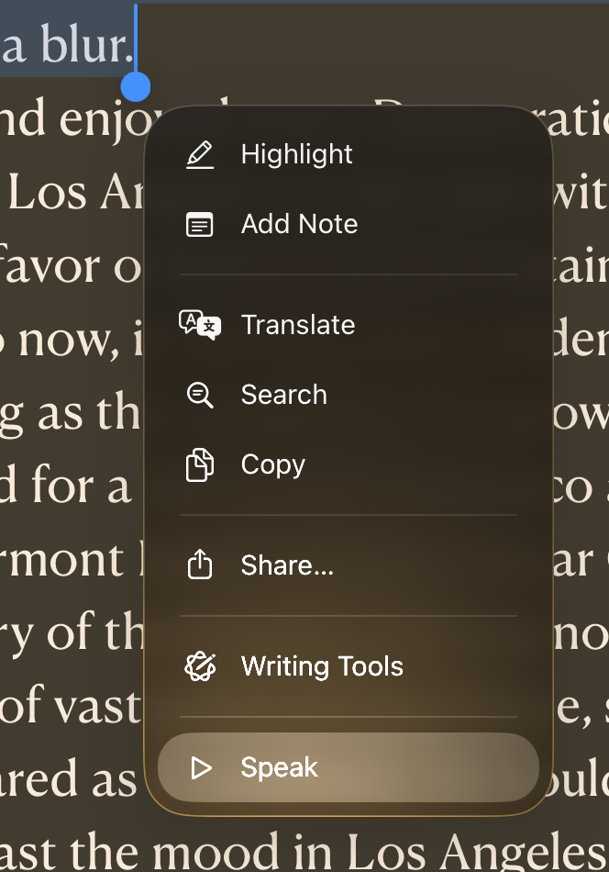Click the Writing Tools icon

tap(200, 666)
